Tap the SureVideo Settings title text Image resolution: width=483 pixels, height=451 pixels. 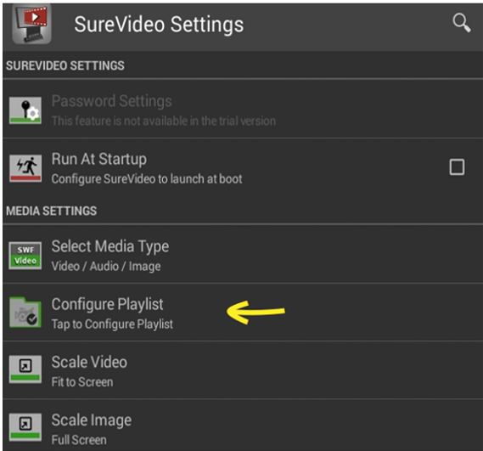pyautogui.click(x=159, y=25)
